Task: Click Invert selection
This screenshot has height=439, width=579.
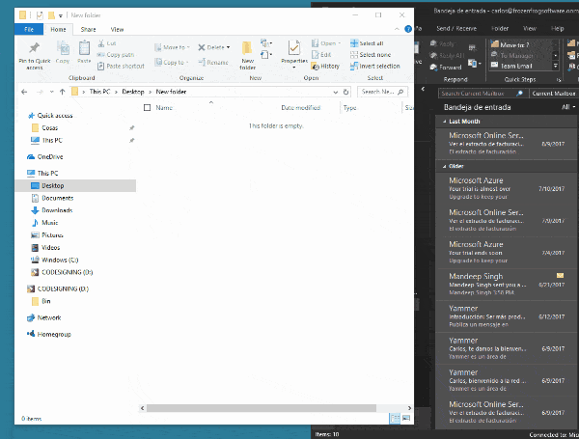Action: tap(375, 66)
